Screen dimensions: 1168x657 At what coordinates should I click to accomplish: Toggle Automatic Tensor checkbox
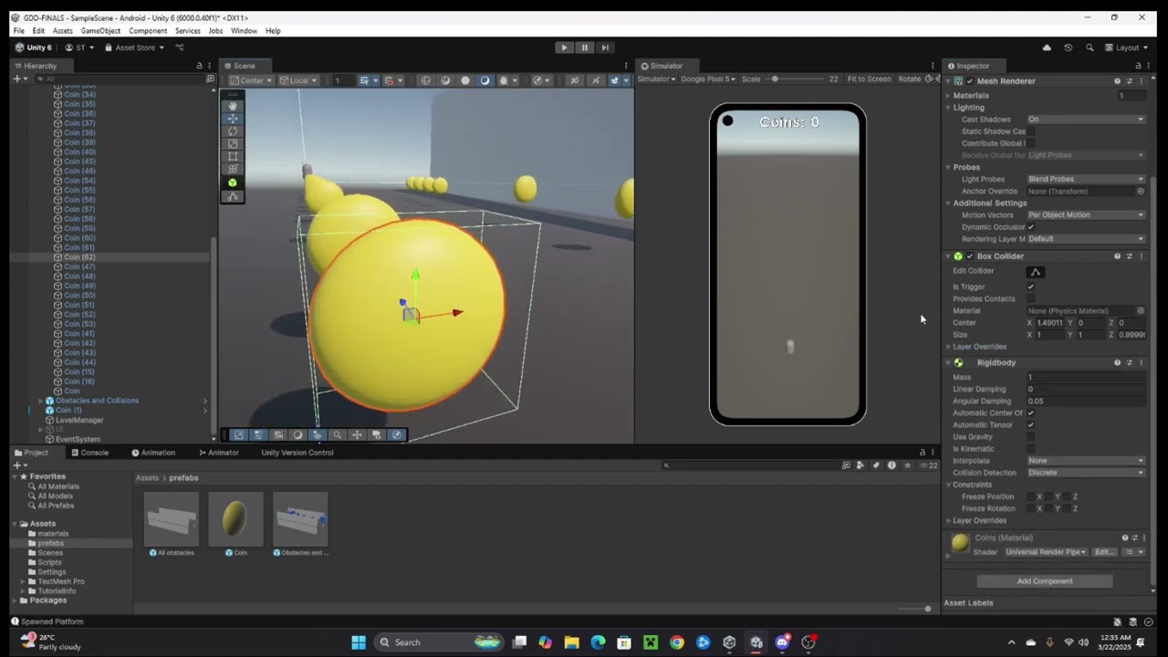(1031, 425)
